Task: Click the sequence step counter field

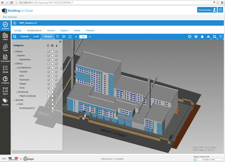Action: [83, 36]
